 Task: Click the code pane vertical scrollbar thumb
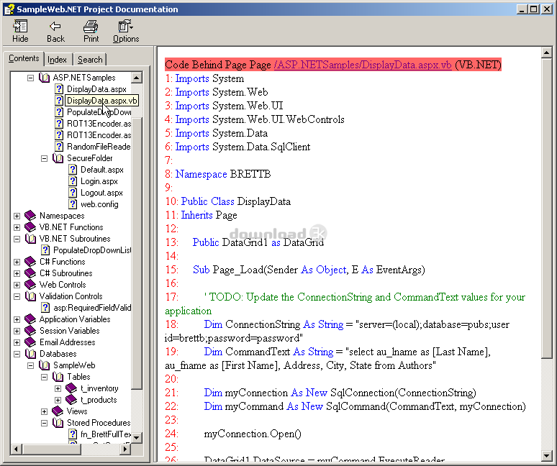(x=546, y=209)
